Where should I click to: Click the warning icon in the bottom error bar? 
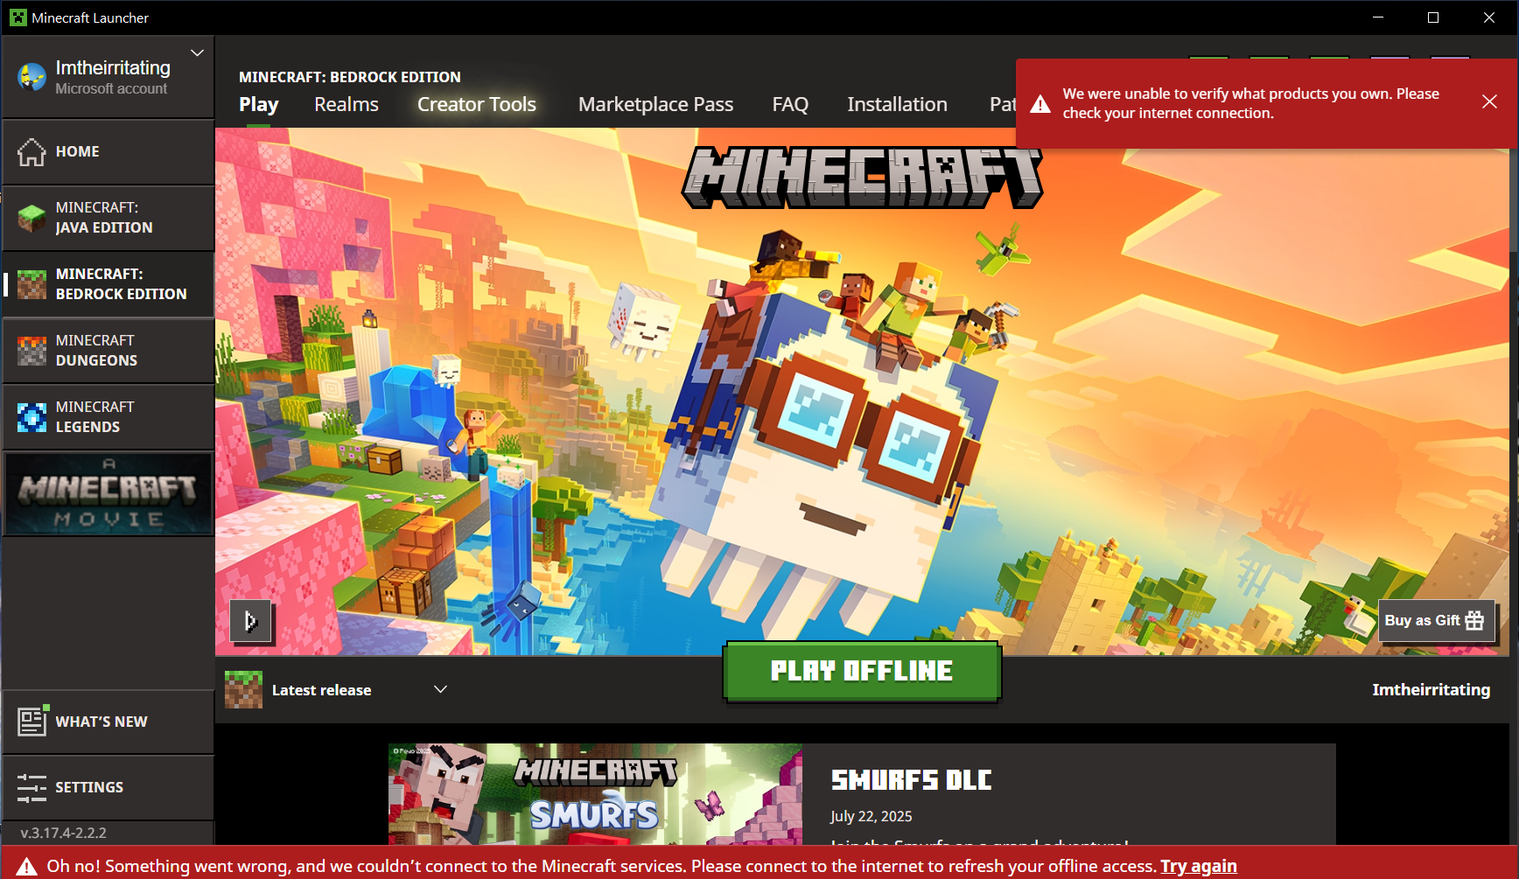[x=27, y=866]
